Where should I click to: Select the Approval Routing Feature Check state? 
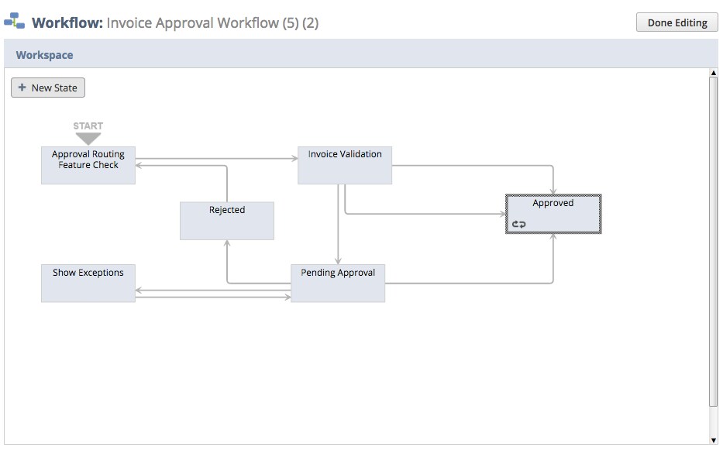click(x=88, y=166)
